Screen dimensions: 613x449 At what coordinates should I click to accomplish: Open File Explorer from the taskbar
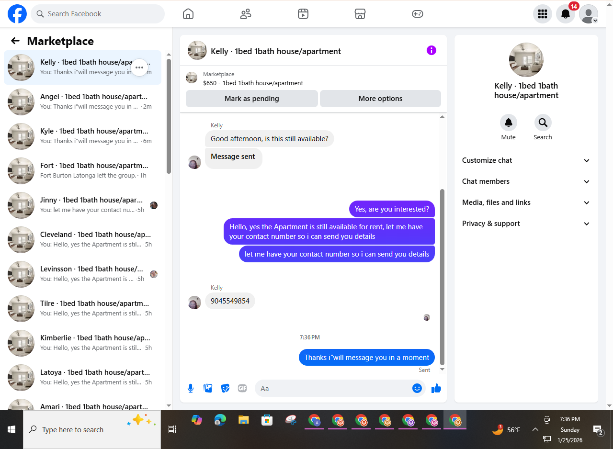[x=244, y=420]
